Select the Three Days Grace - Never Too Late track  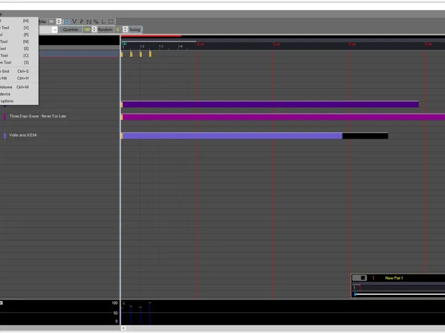pos(38,117)
